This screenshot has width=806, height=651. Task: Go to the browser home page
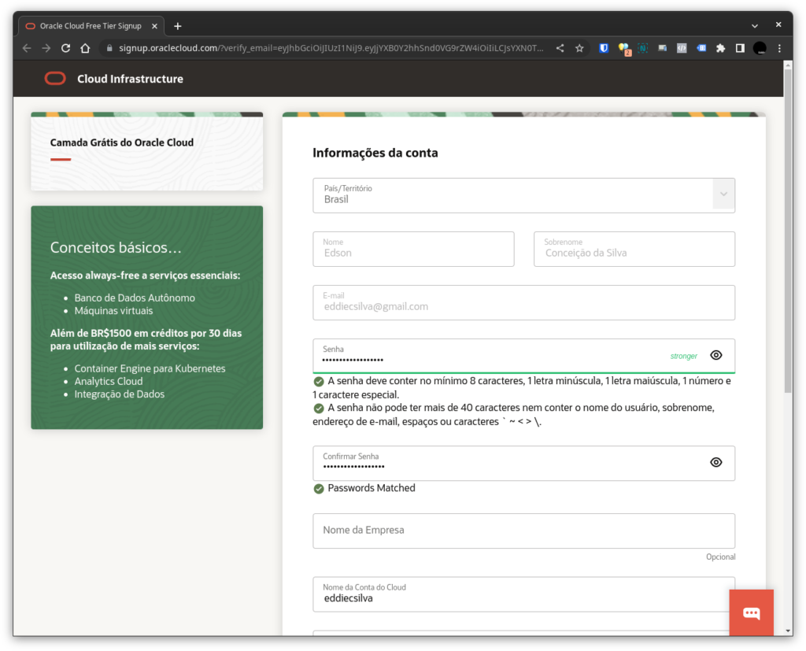pyautogui.click(x=85, y=48)
